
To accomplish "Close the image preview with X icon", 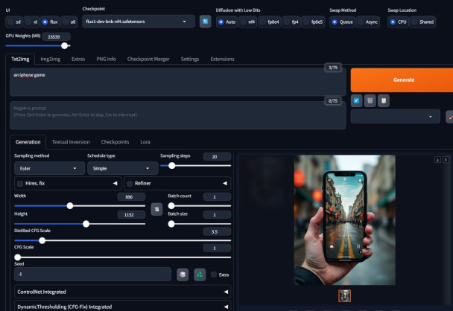I will (446, 159).
